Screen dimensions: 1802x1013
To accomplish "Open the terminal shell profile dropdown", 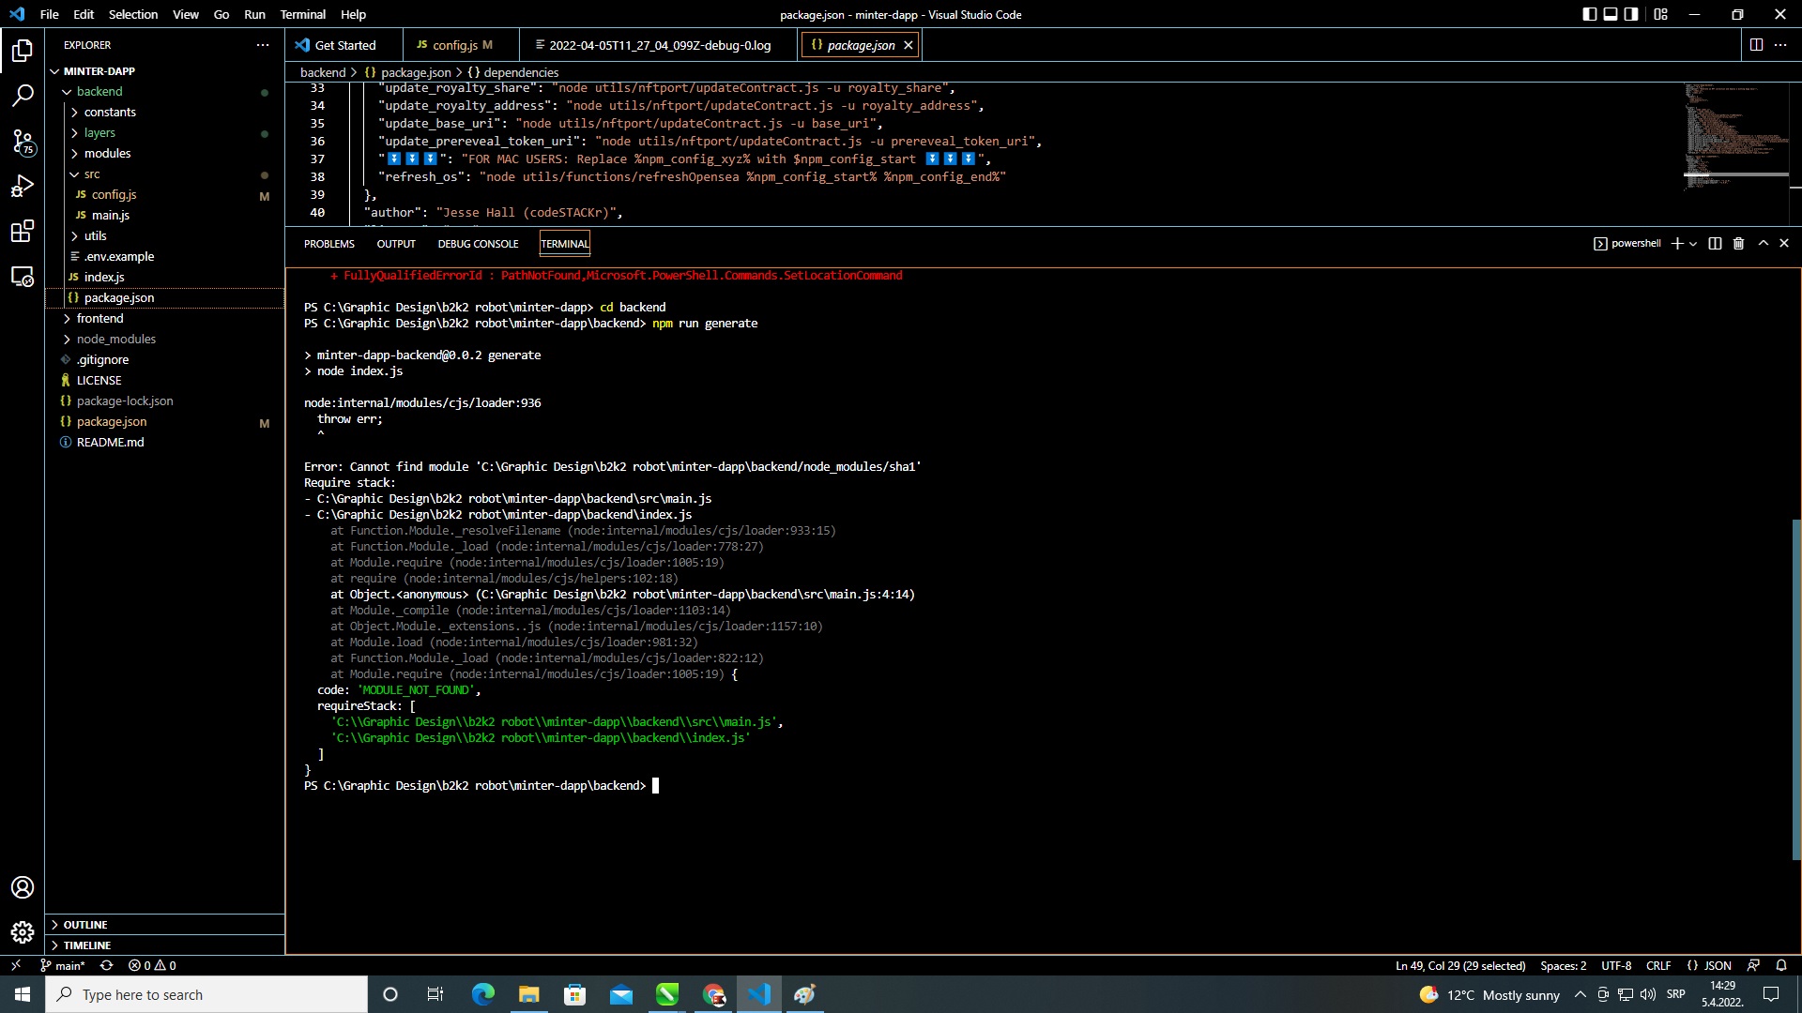I will [x=1695, y=243].
